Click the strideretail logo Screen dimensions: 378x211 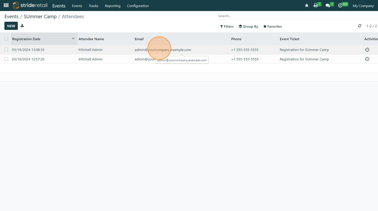coord(30,5)
